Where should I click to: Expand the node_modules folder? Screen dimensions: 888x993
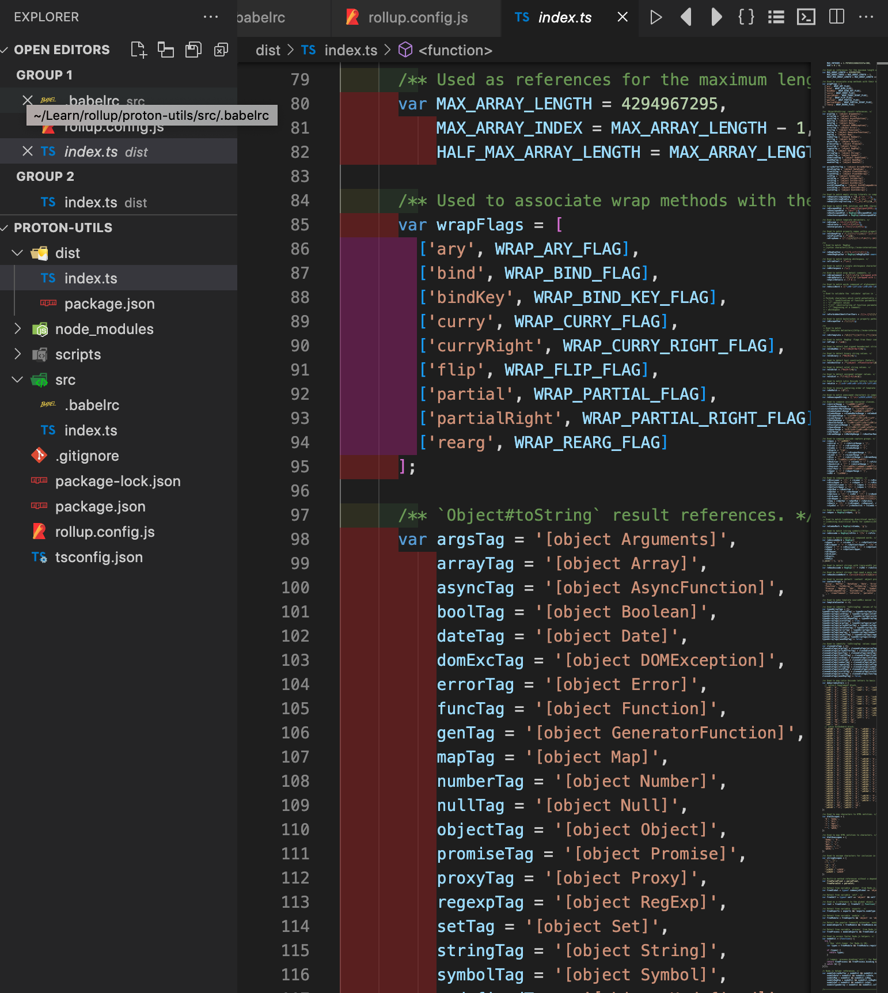point(18,328)
